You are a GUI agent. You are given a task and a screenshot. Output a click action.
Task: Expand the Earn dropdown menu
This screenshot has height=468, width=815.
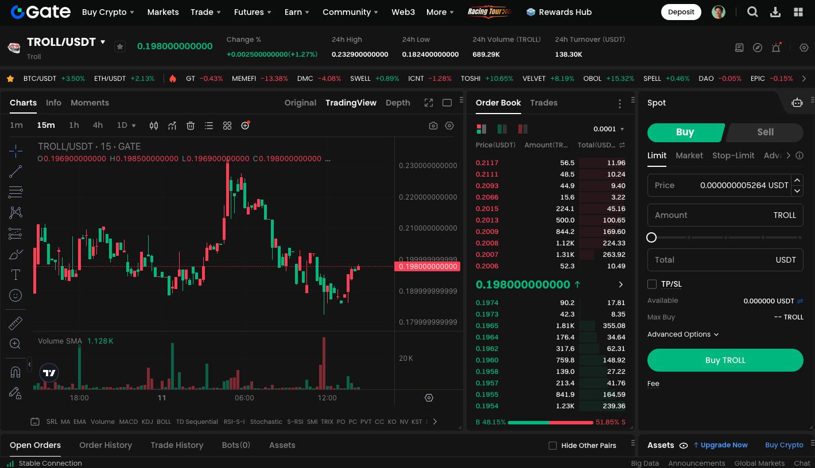click(x=297, y=12)
